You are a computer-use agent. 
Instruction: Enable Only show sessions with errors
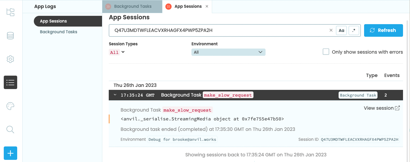tap(326, 52)
